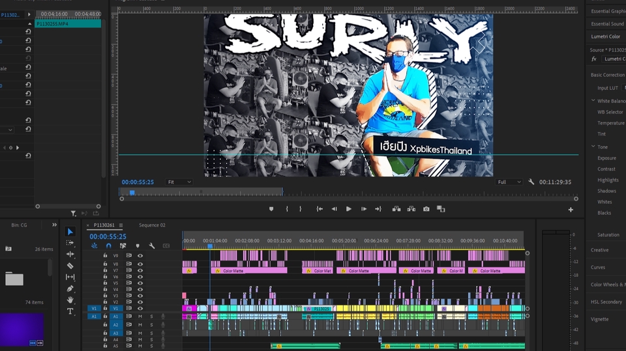Open filter funnel in Effect Controls
Screen dimensions: 626x351
[74, 214]
